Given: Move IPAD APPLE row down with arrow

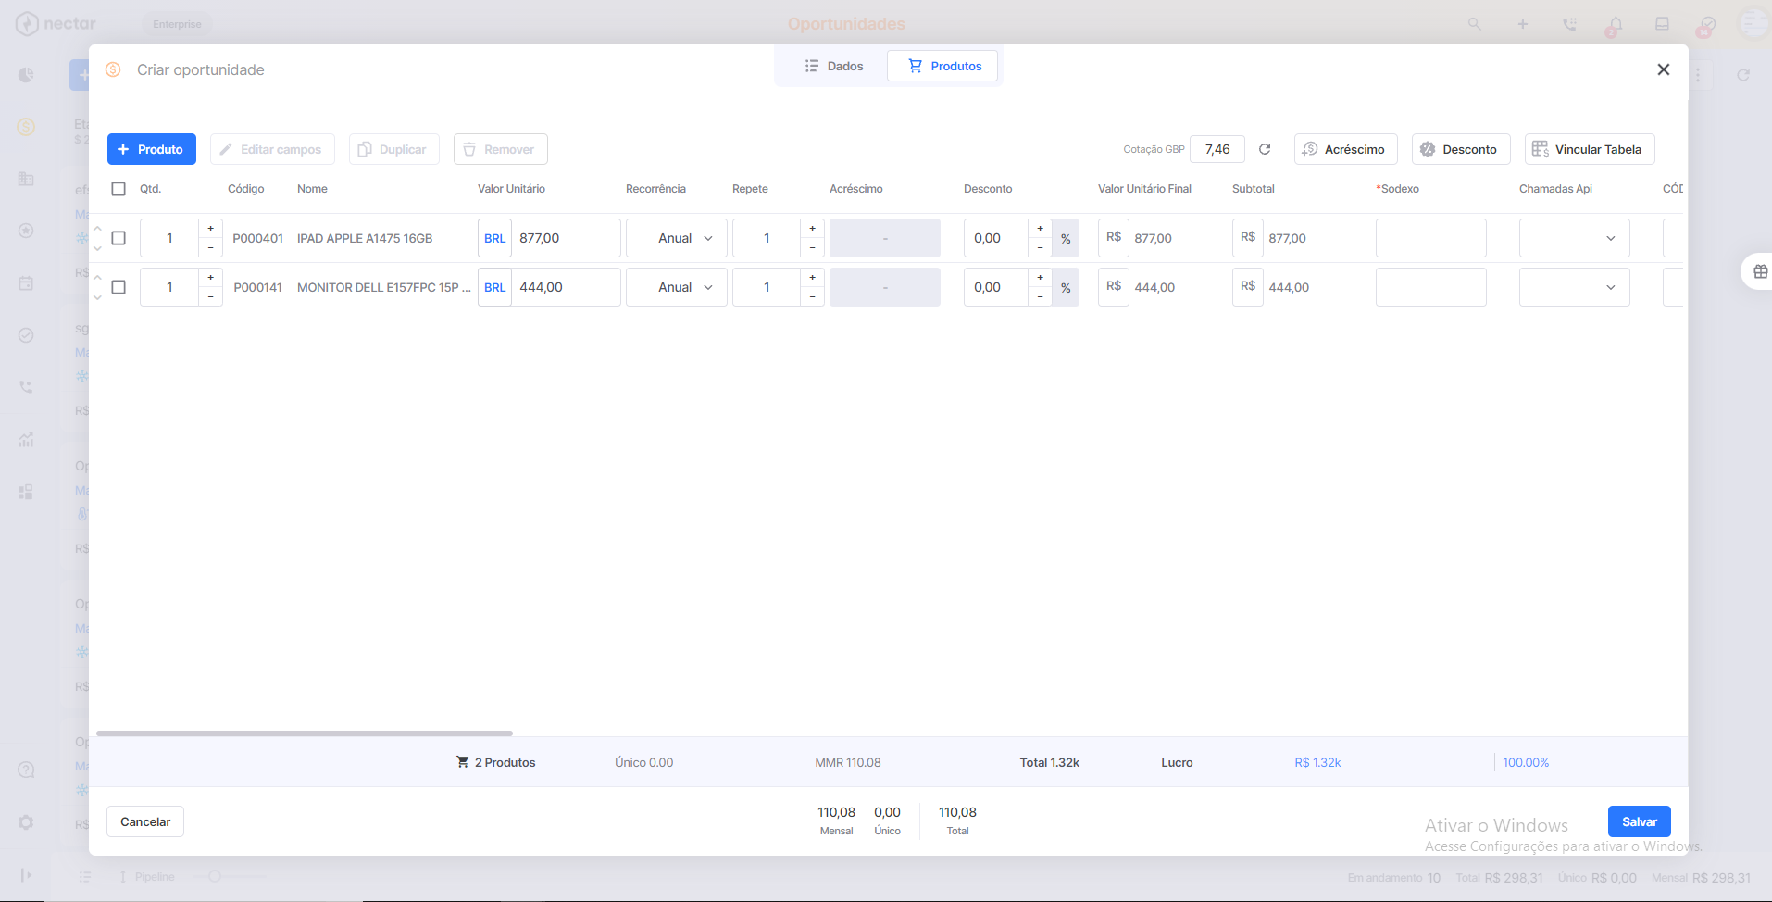Looking at the screenshot, I should point(97,248).
